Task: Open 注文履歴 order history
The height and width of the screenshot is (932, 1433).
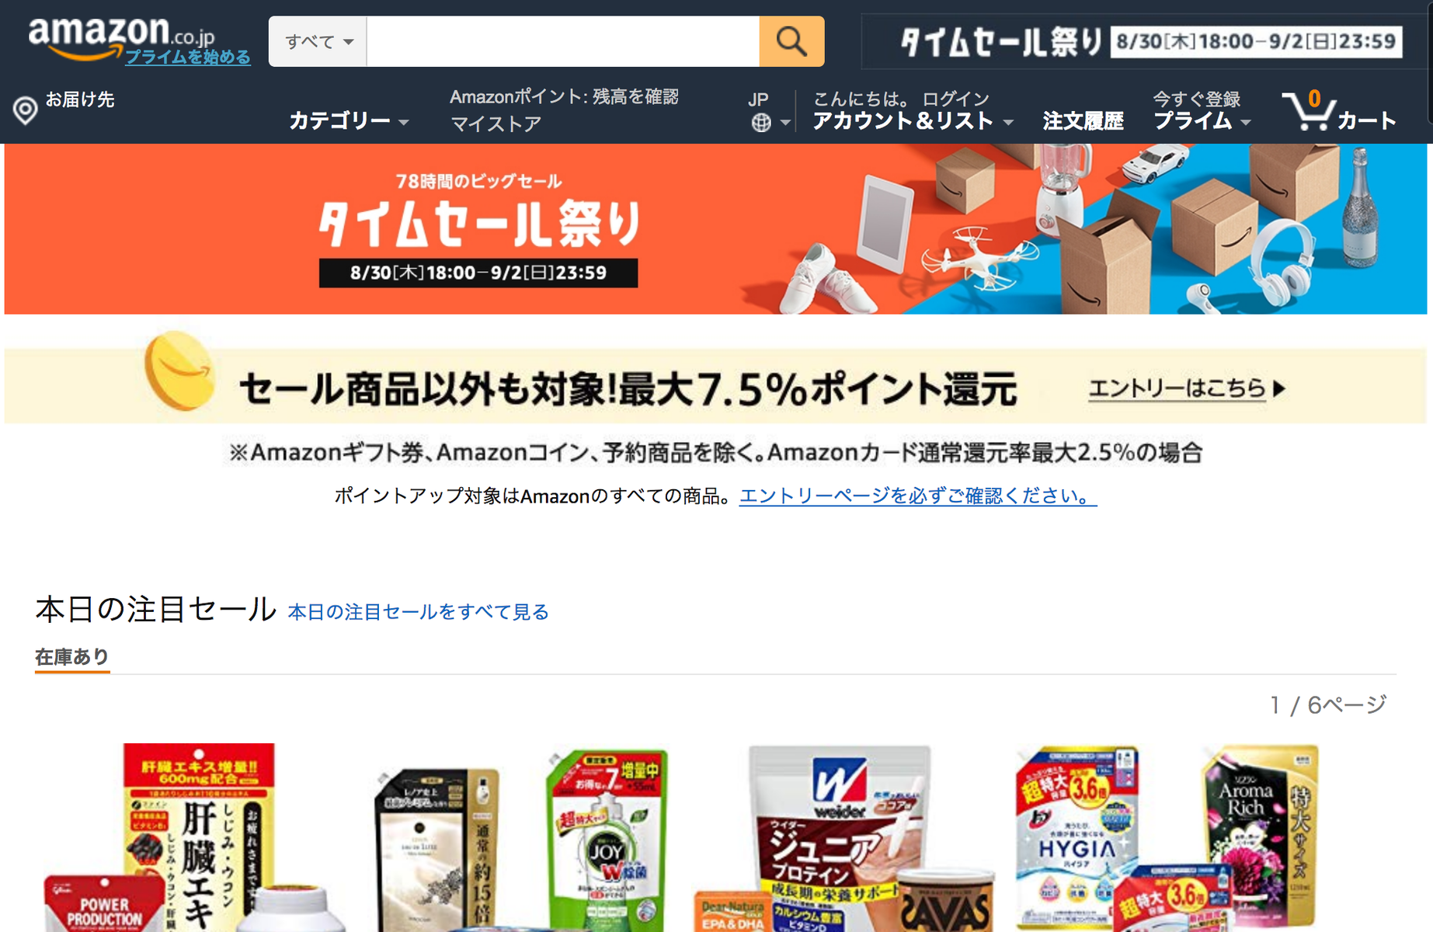Action: (x=1083, y=121)
